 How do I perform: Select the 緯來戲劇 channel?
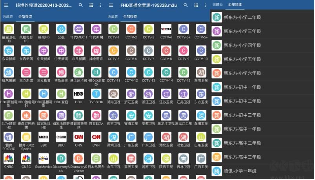(9, 75)
